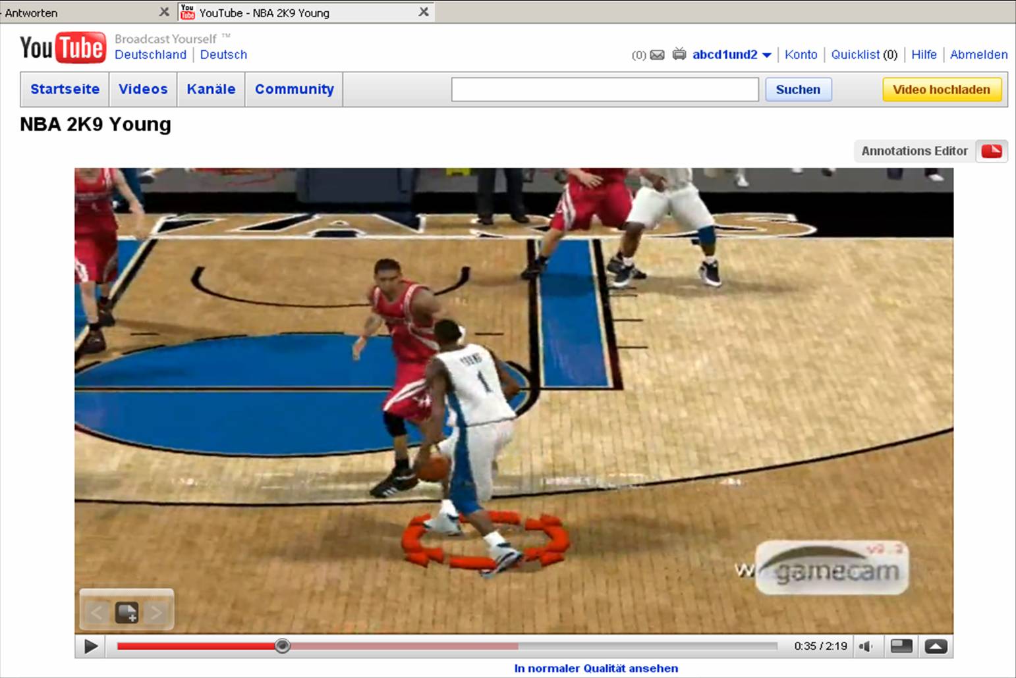Open the Hilfe link
The width and height of the screenshot is (1016, 678).
click(x=924, y=55)
